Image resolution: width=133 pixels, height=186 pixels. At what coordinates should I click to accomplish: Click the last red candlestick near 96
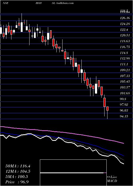pyautogui.click(x=107, y=108)
